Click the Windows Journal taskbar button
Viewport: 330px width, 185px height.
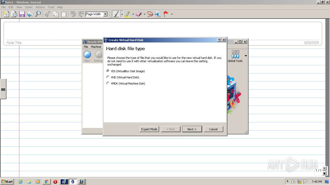pos(81,182)
